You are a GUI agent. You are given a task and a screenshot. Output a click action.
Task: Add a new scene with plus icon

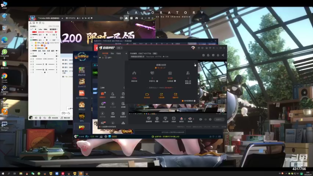point(126,54)
